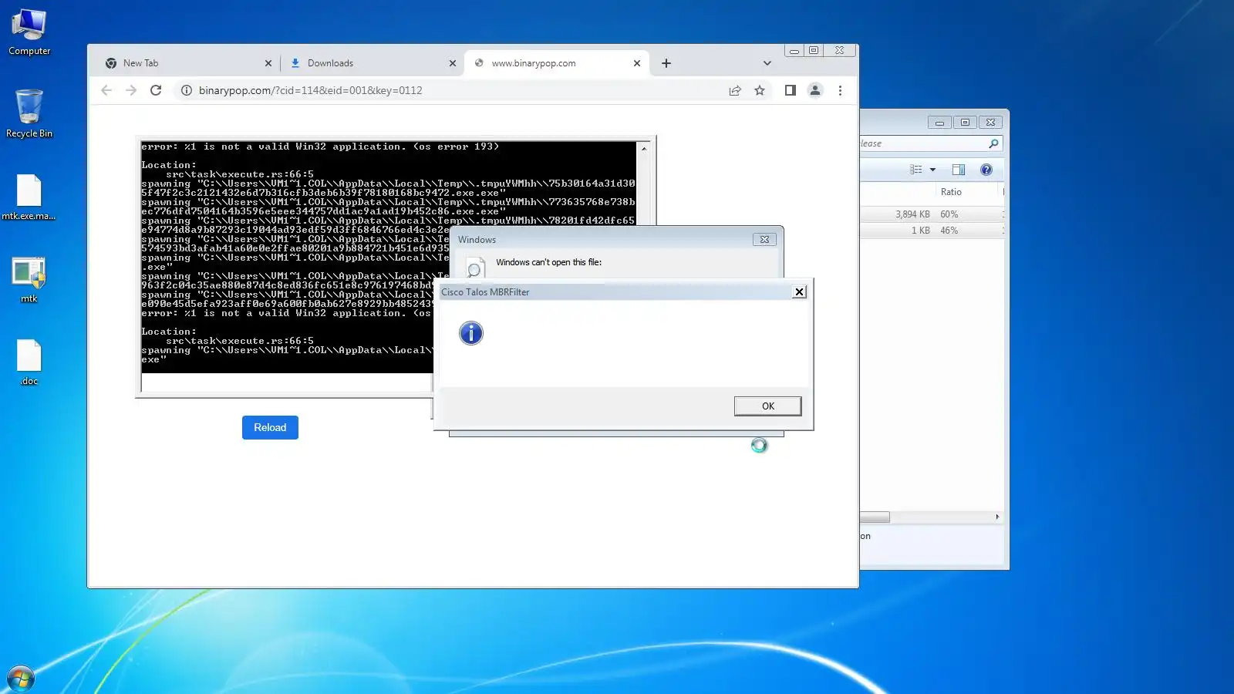Select the 1 KB row in archive window

[932, 231]
